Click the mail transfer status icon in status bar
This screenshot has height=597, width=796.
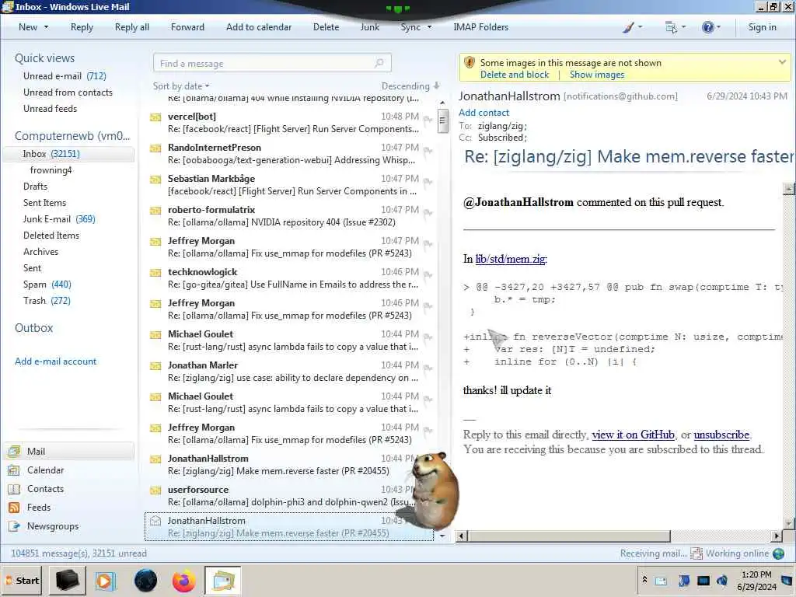click(696, 553)
